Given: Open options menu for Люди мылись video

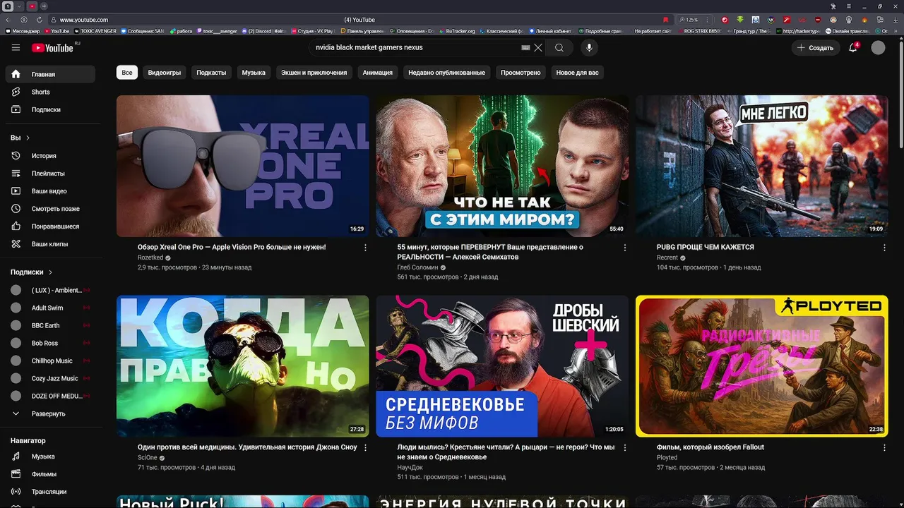Looking at the screenshot, I should pos(625,447).
